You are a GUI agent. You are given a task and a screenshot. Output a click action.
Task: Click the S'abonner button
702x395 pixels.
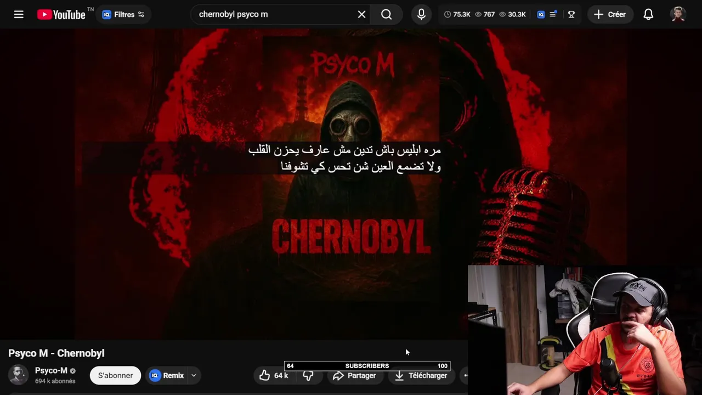(115, 375)
